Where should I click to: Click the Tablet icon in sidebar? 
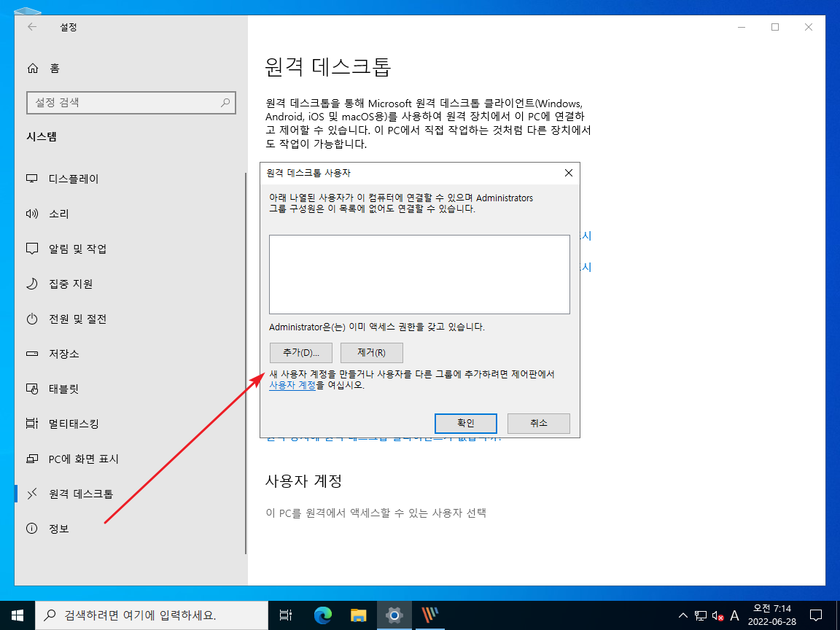tap(32, 389)
